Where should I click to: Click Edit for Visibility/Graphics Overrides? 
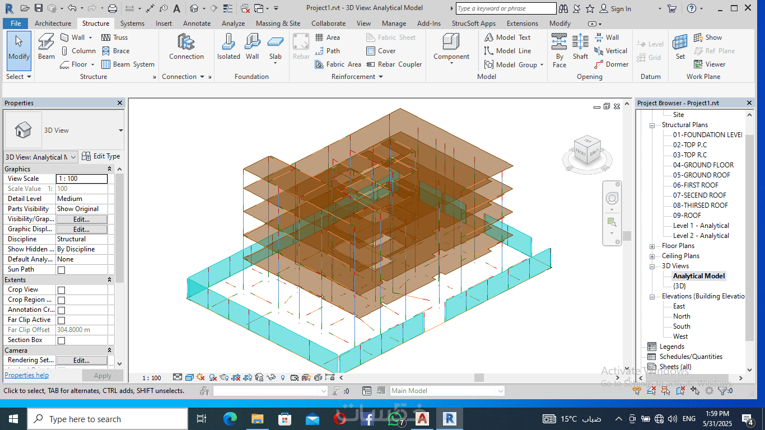pos(82,219)
